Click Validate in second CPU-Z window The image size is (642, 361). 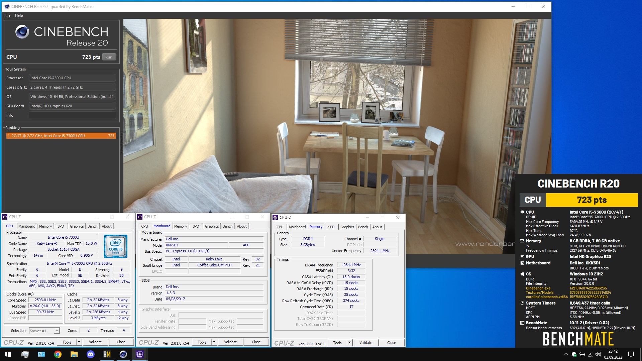[230, 342]
